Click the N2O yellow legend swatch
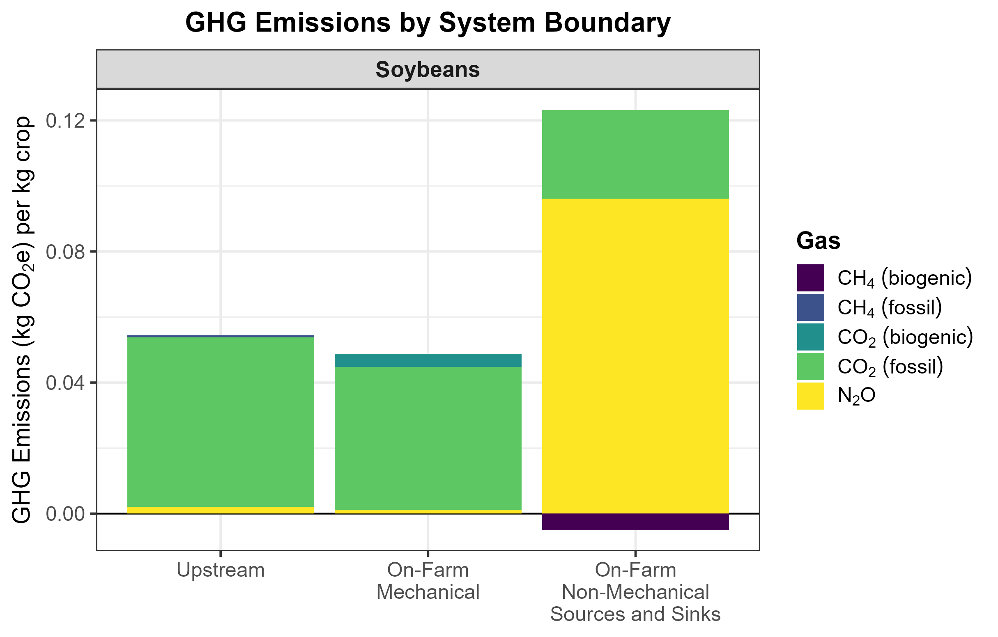 tap(810, 396)
